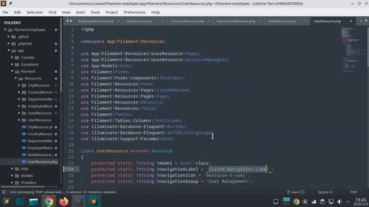Click the main git branch indicator
This screenshot has height=207, width=369.
point(295,192)
